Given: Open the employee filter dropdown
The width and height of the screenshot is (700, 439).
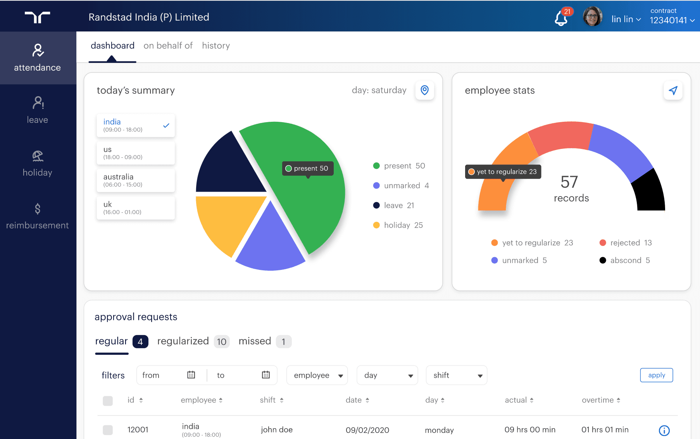Looking at the screenshot, I should pyautogui.click(x=317, y=375).
